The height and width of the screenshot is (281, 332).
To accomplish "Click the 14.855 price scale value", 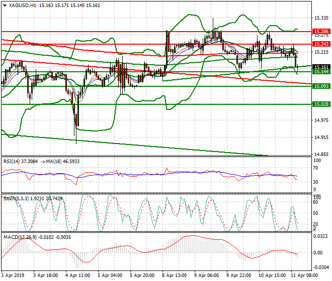I will click(321, 155).
